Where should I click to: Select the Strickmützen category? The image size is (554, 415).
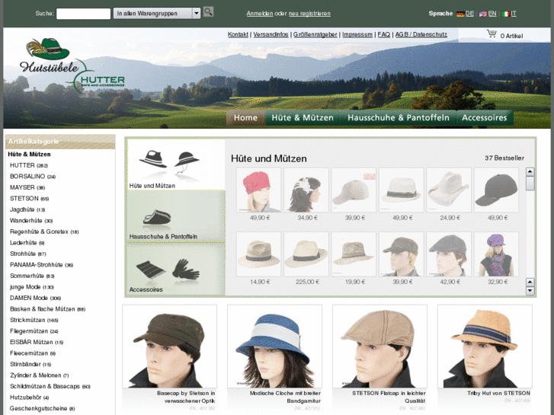click(x=34, y=320)
